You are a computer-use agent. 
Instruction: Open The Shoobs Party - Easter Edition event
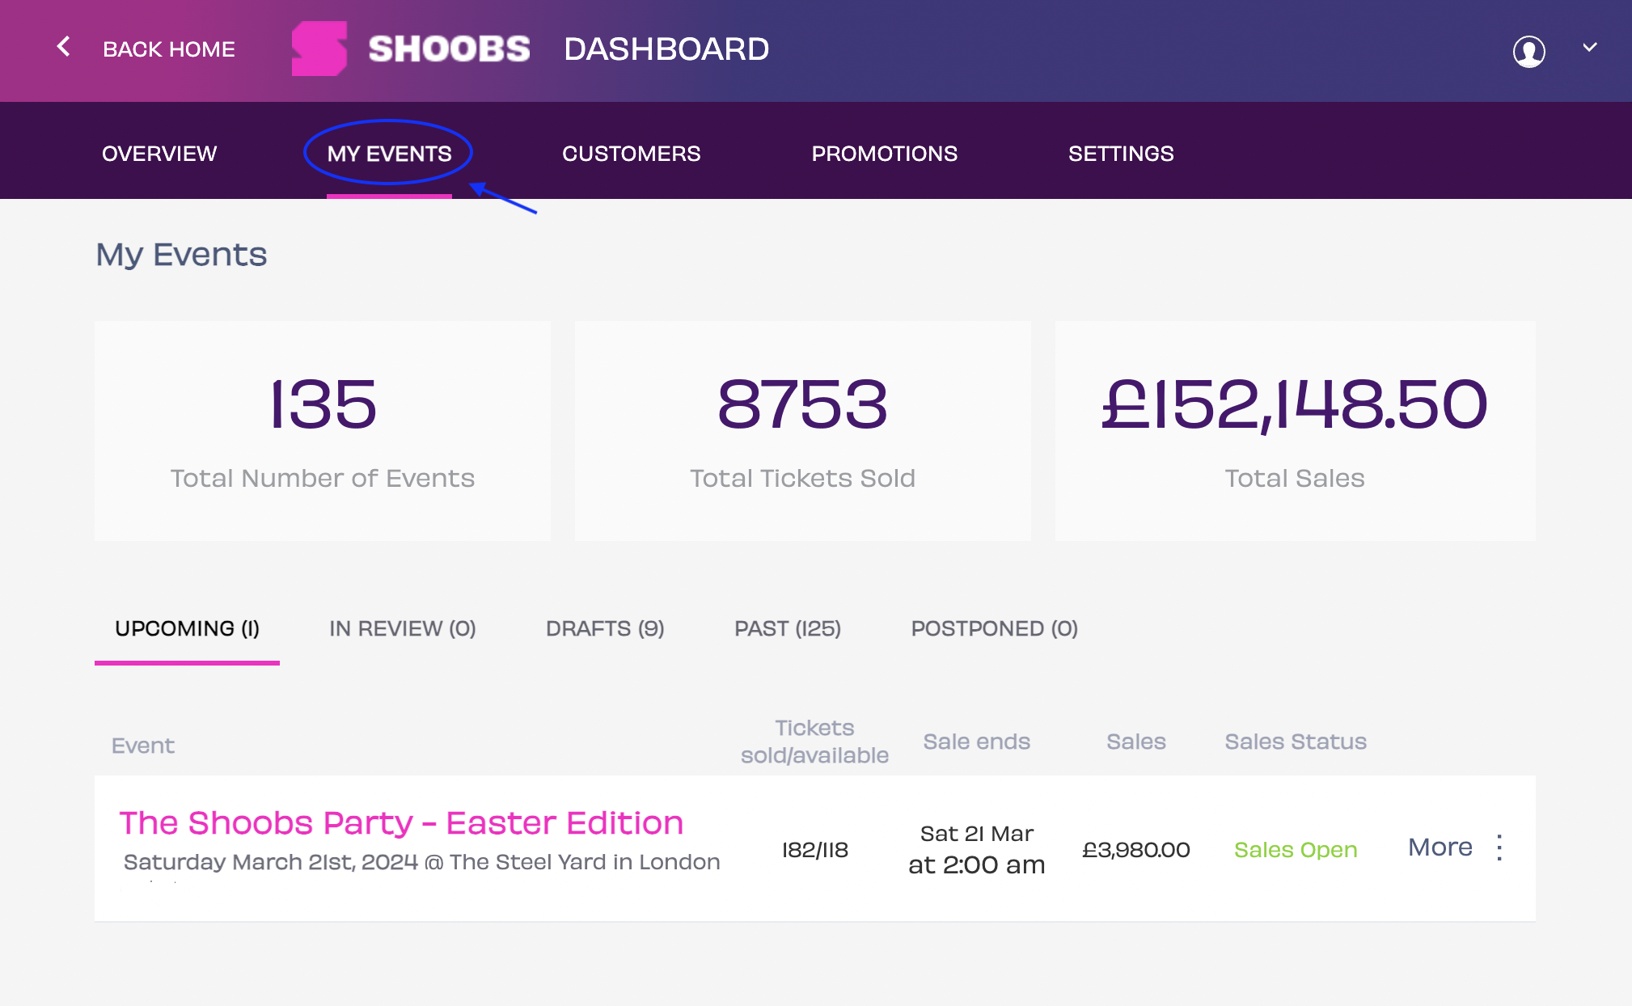coord(401,822)
